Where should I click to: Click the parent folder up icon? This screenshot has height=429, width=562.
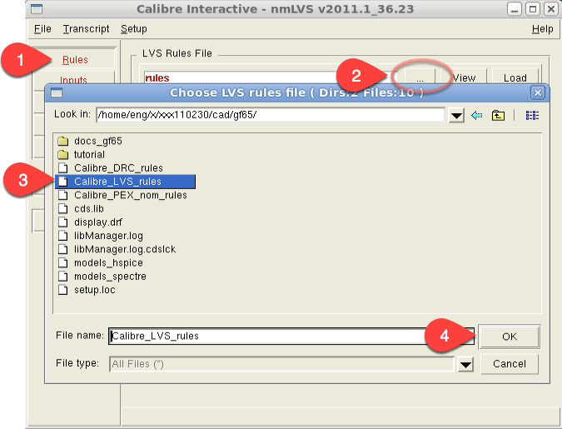[499, 115]
